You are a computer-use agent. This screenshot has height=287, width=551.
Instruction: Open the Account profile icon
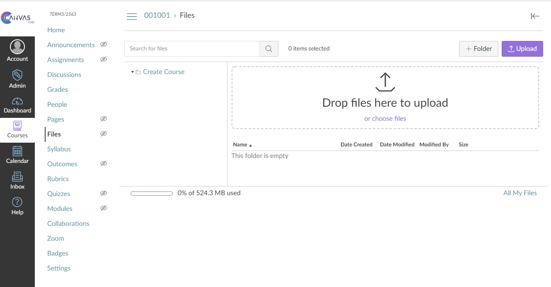[17, 47]
